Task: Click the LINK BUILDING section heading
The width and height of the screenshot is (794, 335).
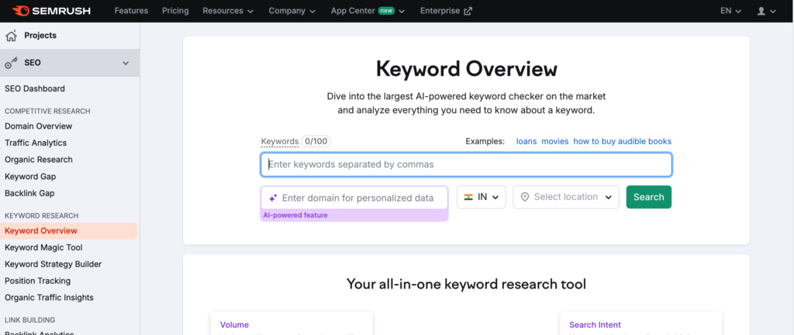Action: coord(30,319)
